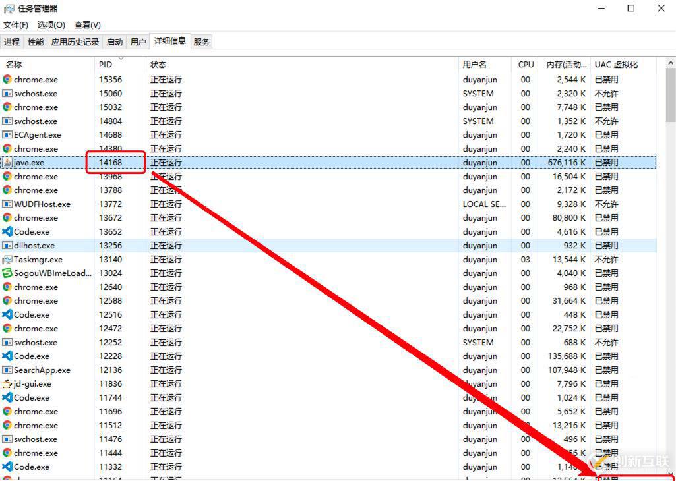Click the chrome icon in row PID 12640
The image size is (676, 481).
7,287
